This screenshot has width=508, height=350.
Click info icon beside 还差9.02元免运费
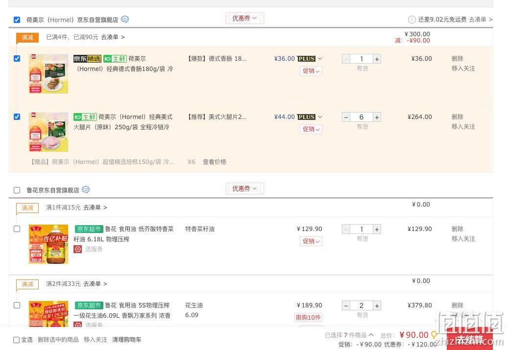click(412, 20)
